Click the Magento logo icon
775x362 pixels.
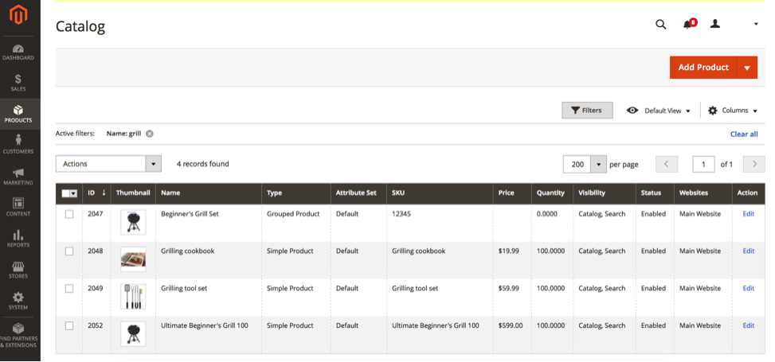tap(18, 15)
